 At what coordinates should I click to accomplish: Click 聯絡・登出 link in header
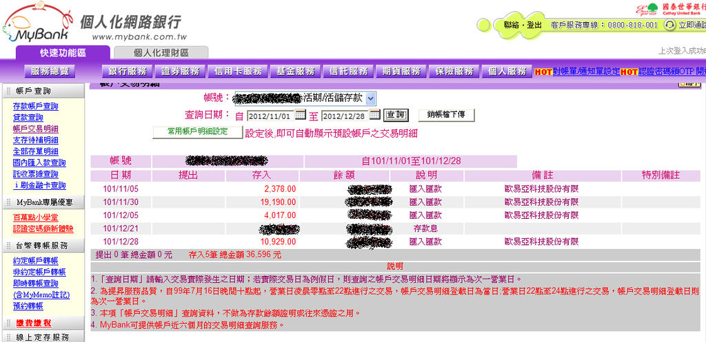pos(523,25)
